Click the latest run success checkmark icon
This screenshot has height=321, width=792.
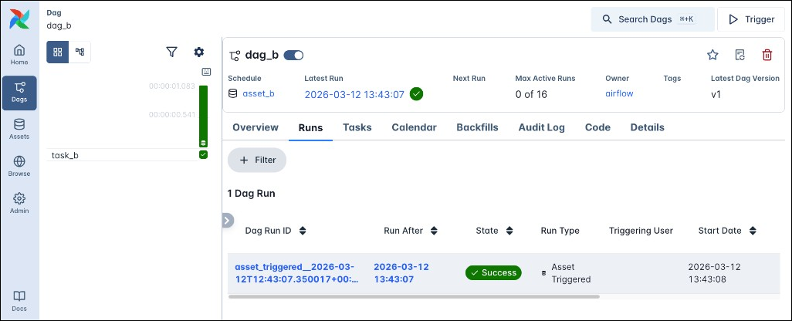click(x=417, y=94)
